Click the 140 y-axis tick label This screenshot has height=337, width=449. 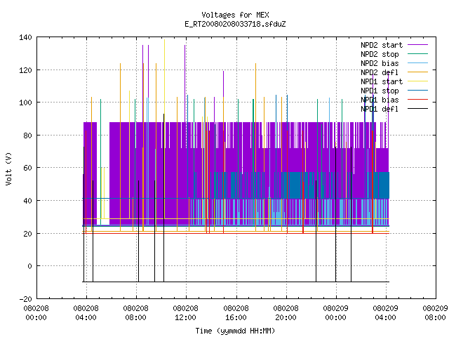25,37
